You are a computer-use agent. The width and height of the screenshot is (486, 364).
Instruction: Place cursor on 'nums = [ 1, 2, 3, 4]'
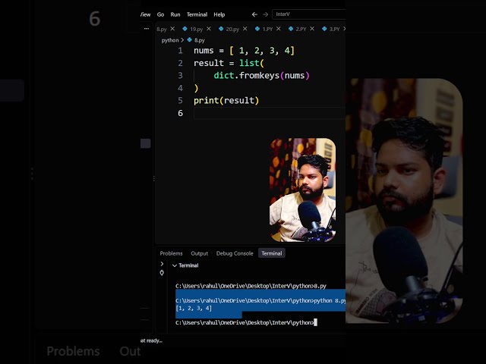click(x=244, y=51)
